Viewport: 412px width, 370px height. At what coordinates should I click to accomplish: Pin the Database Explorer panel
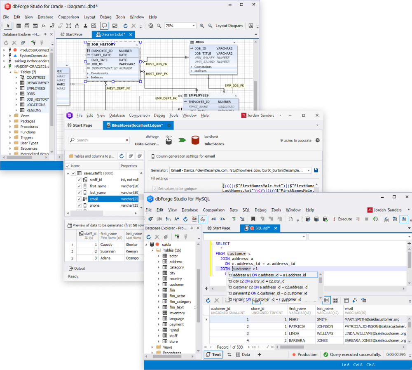click(46, 34)
